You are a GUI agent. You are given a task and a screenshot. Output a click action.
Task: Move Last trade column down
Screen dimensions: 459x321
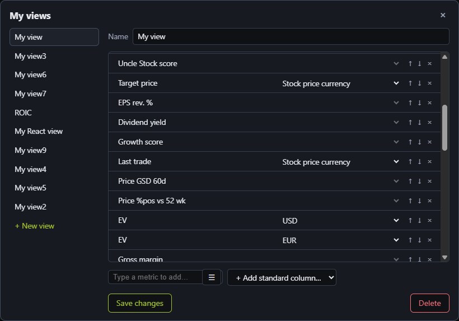pos(419,162)
